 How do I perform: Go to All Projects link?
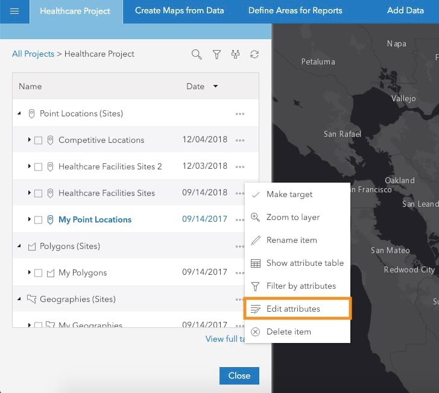pos(33,54)
